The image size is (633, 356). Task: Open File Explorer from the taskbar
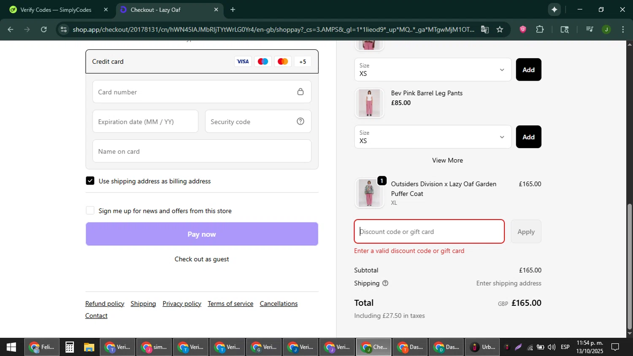pos(89,347)
